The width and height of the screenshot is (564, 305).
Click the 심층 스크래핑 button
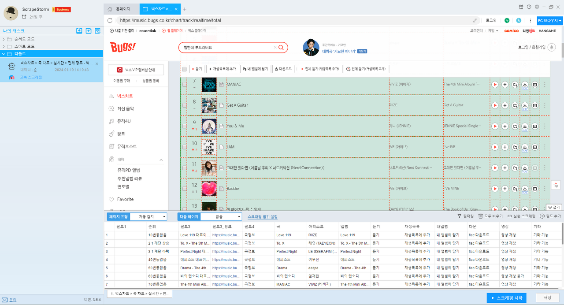(521, 216)
